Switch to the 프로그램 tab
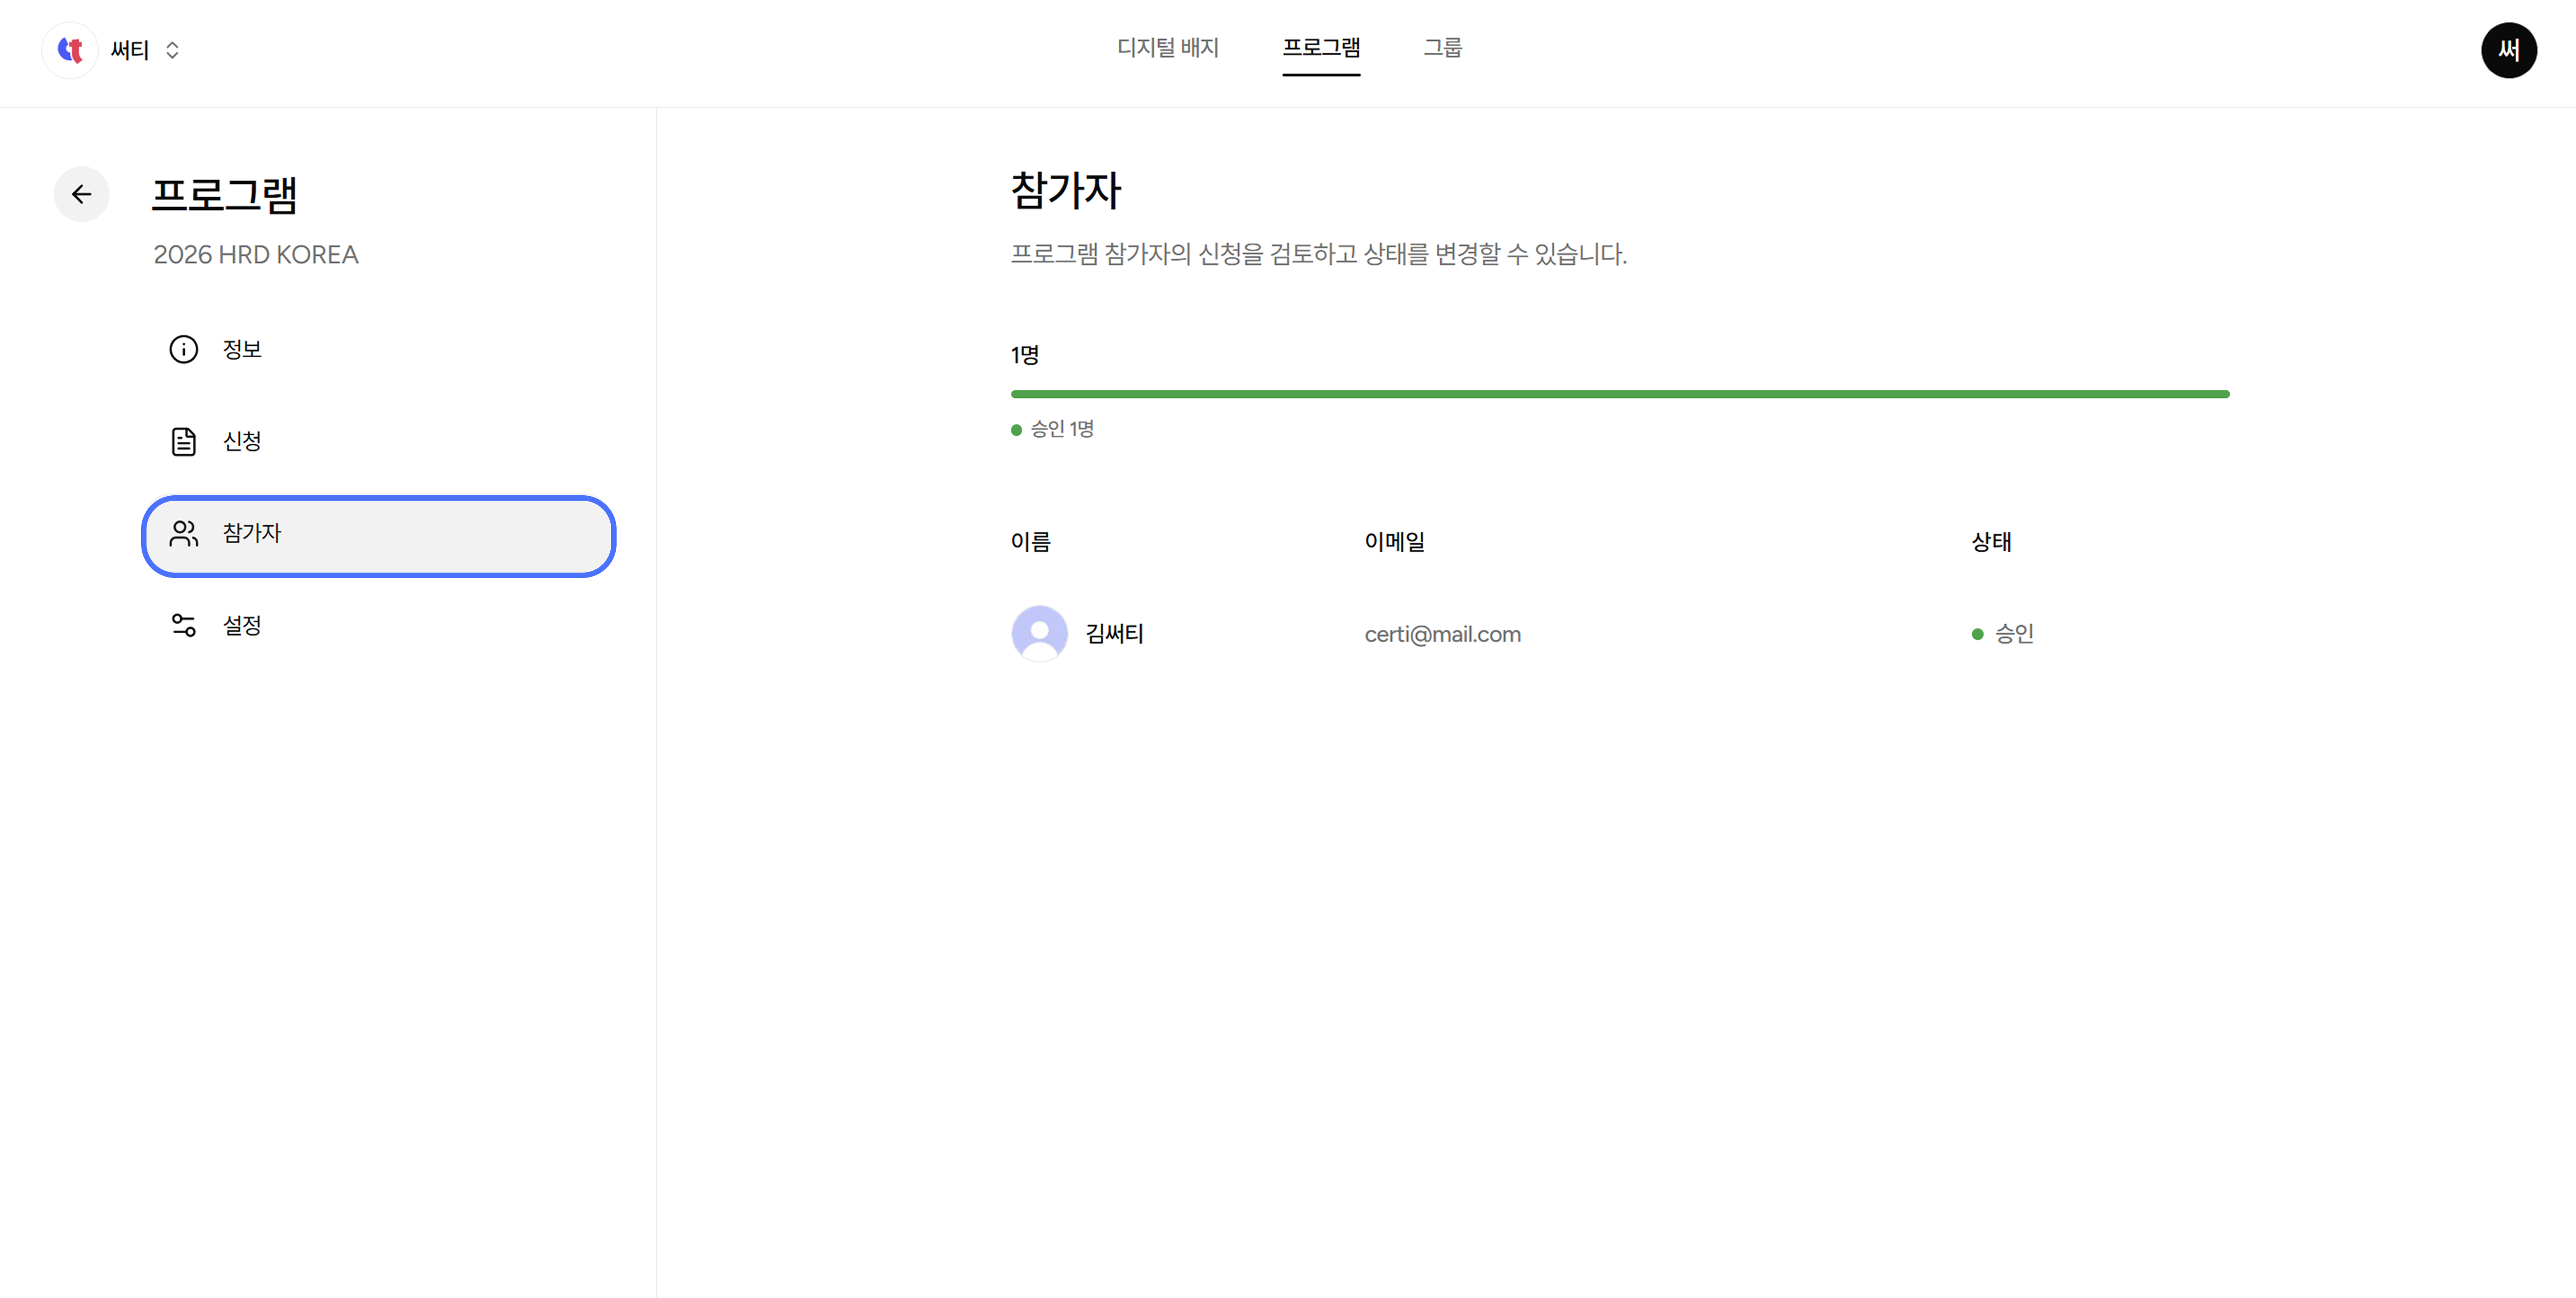 pyautogui.click(x=1321, y=48)
